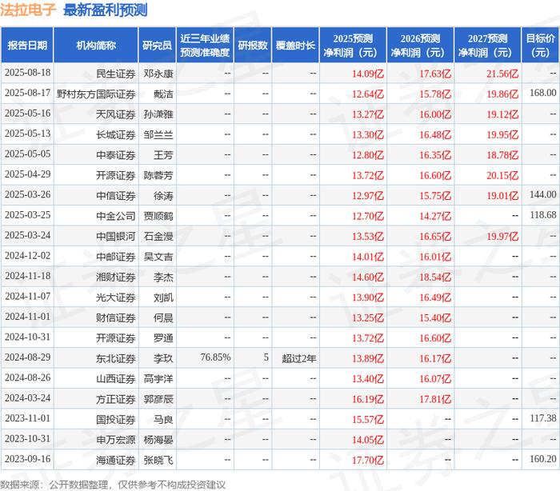Click value 16.19亿 in 方正证券 row
The width and height of the screenshot is (560, 491).
(x=368, y=400)
